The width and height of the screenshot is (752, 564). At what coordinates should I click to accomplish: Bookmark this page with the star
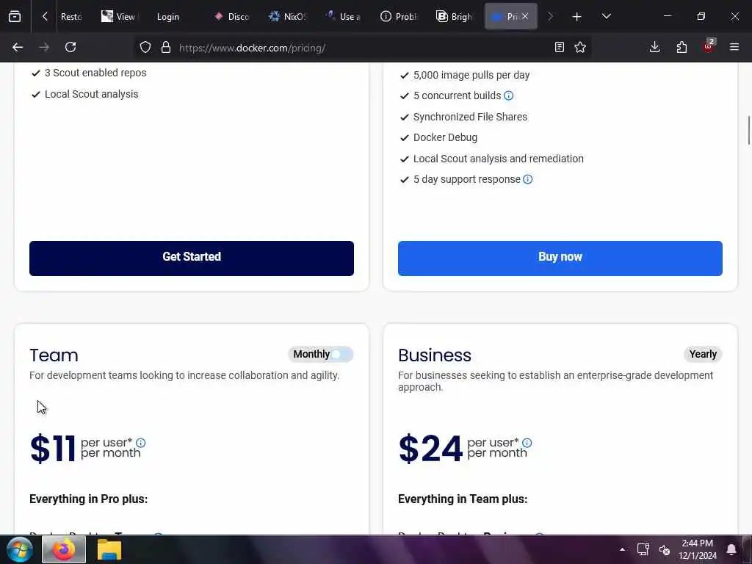coord(580,47)
